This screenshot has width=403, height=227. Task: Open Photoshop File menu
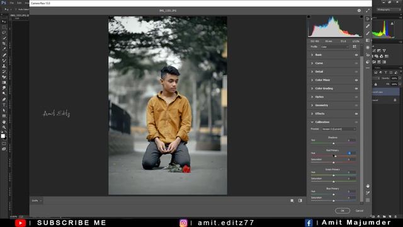click(x=12, y=3)
